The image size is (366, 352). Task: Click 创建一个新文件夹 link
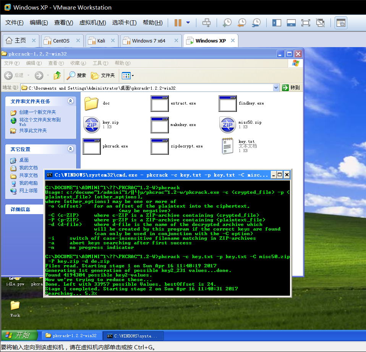(37, 112)
